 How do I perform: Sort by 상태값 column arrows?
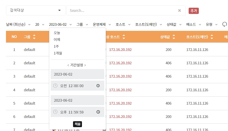(x=173, y=37)
